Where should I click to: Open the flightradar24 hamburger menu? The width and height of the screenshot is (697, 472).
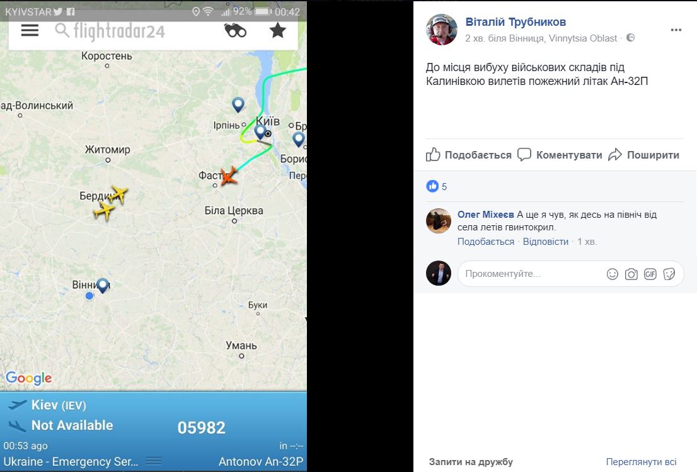click(30, 30)
